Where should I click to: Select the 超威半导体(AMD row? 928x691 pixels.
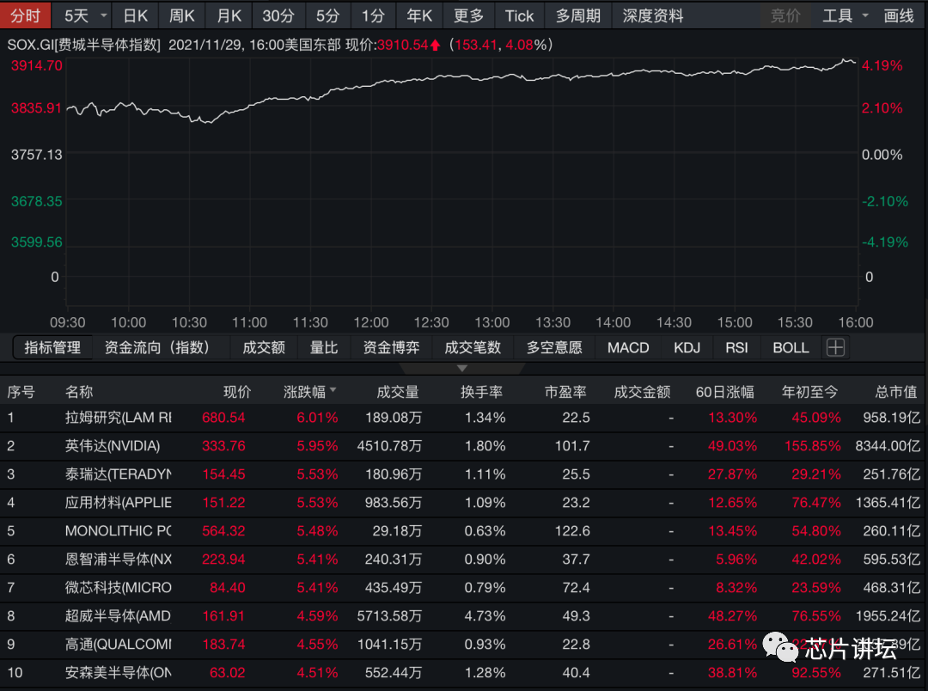pos(464,616)
